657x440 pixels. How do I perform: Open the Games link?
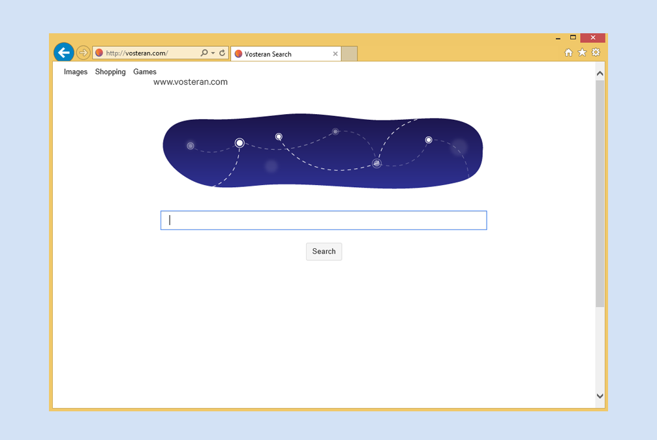145,72
